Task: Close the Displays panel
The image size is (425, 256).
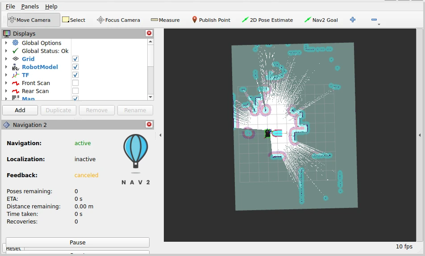Action: [149, 33]
